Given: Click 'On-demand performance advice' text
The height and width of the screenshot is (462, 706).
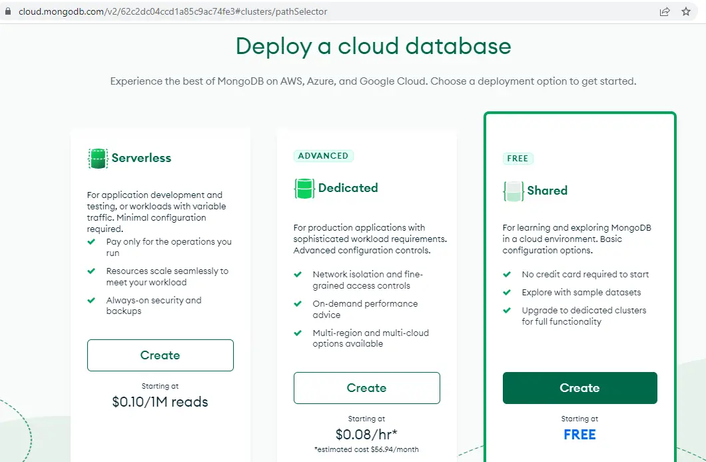Looking at the screenshot, I should pos(365,309).
